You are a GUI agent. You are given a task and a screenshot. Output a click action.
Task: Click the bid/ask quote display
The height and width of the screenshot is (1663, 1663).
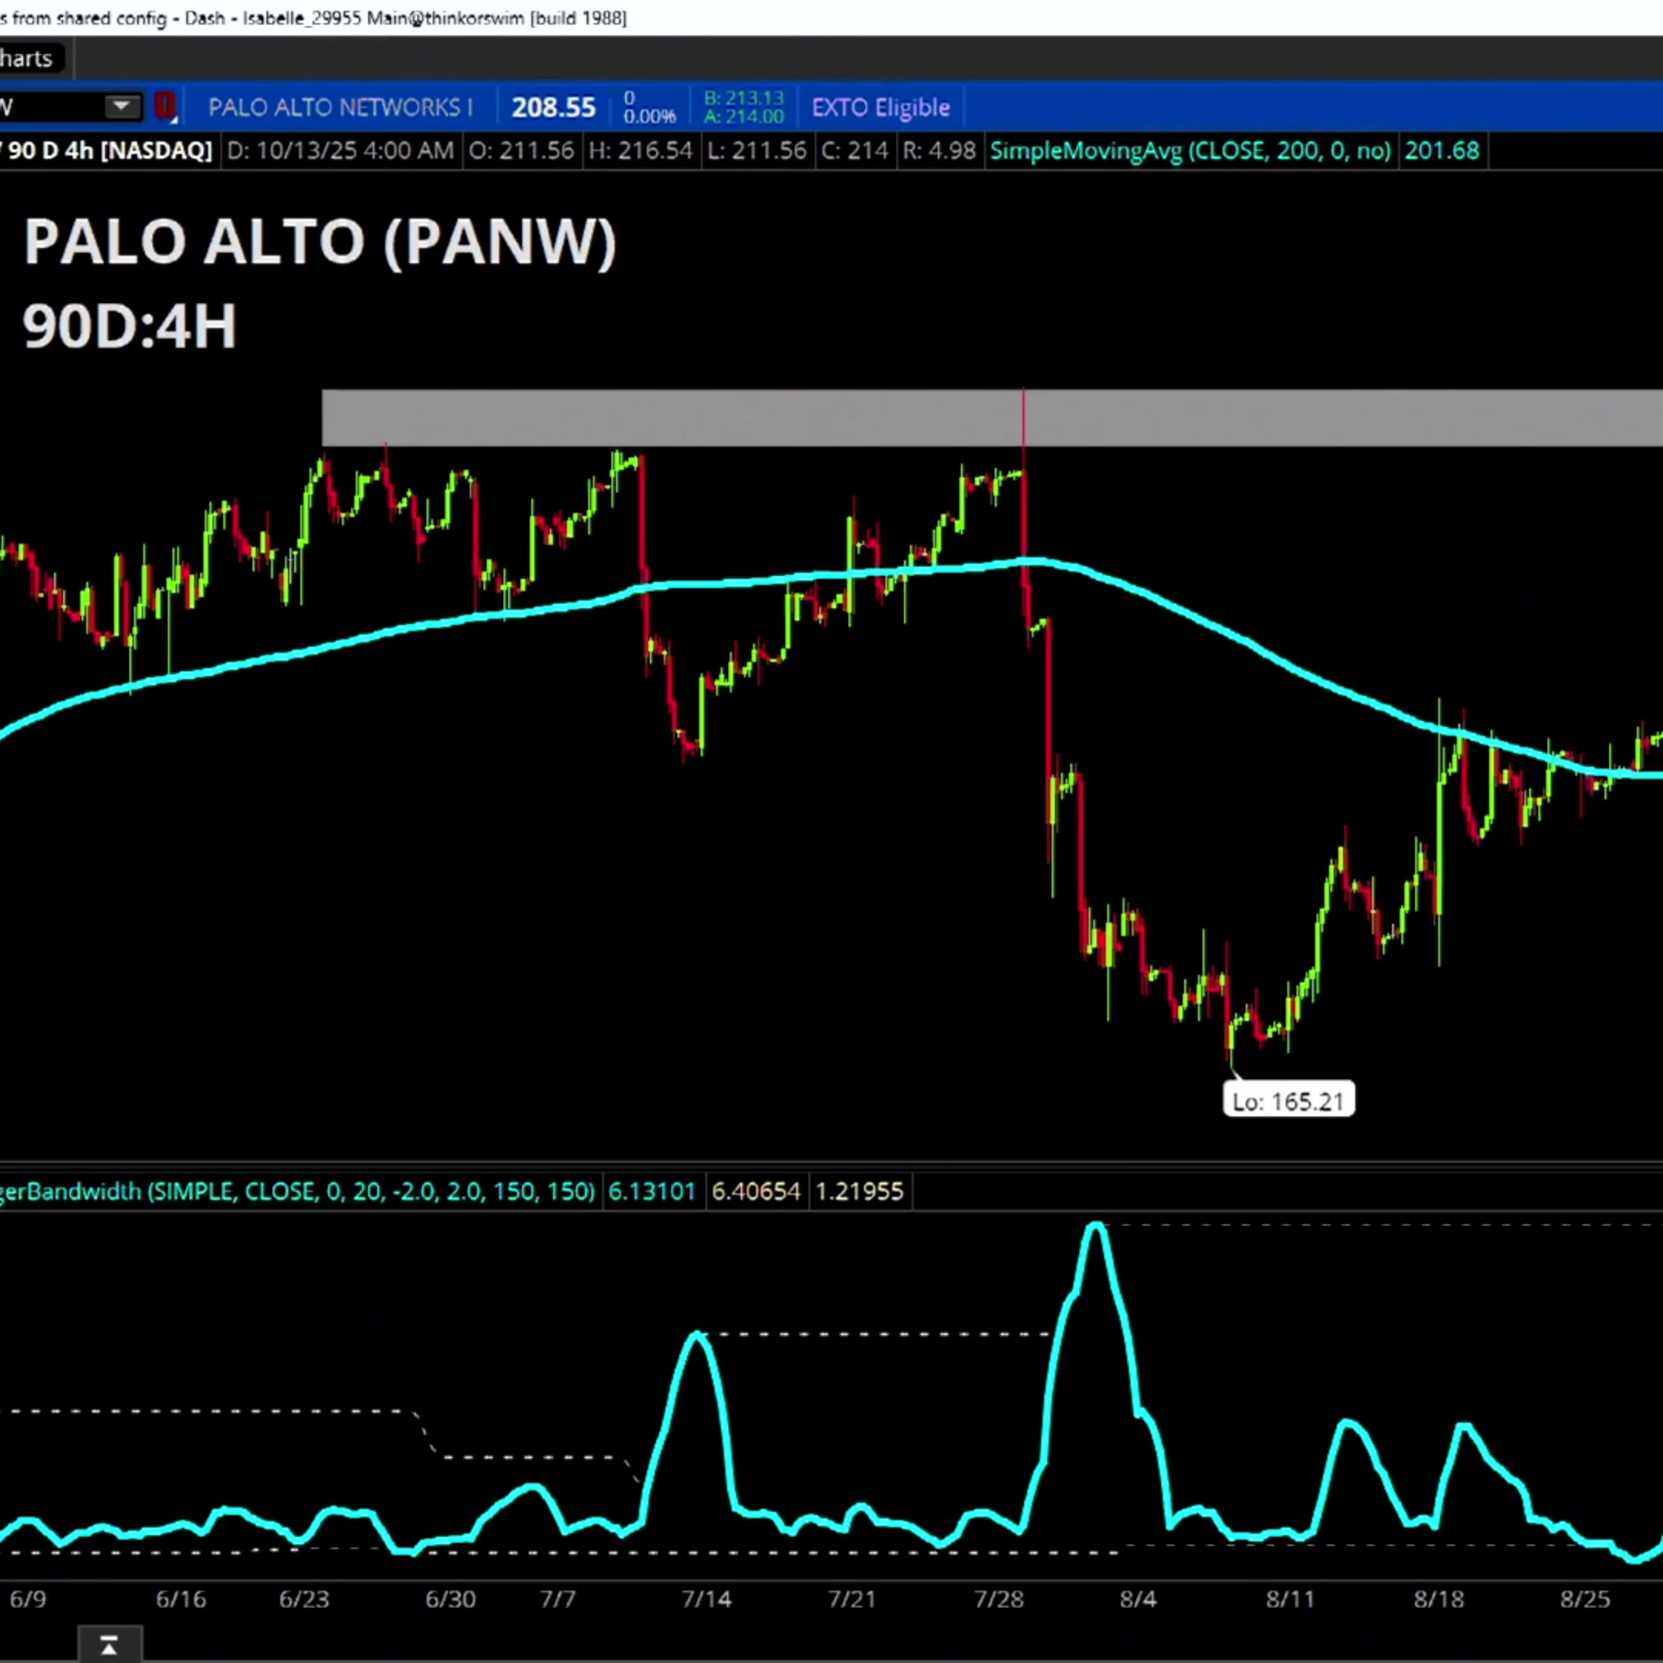pyautogui.click(x=744, y=108)
